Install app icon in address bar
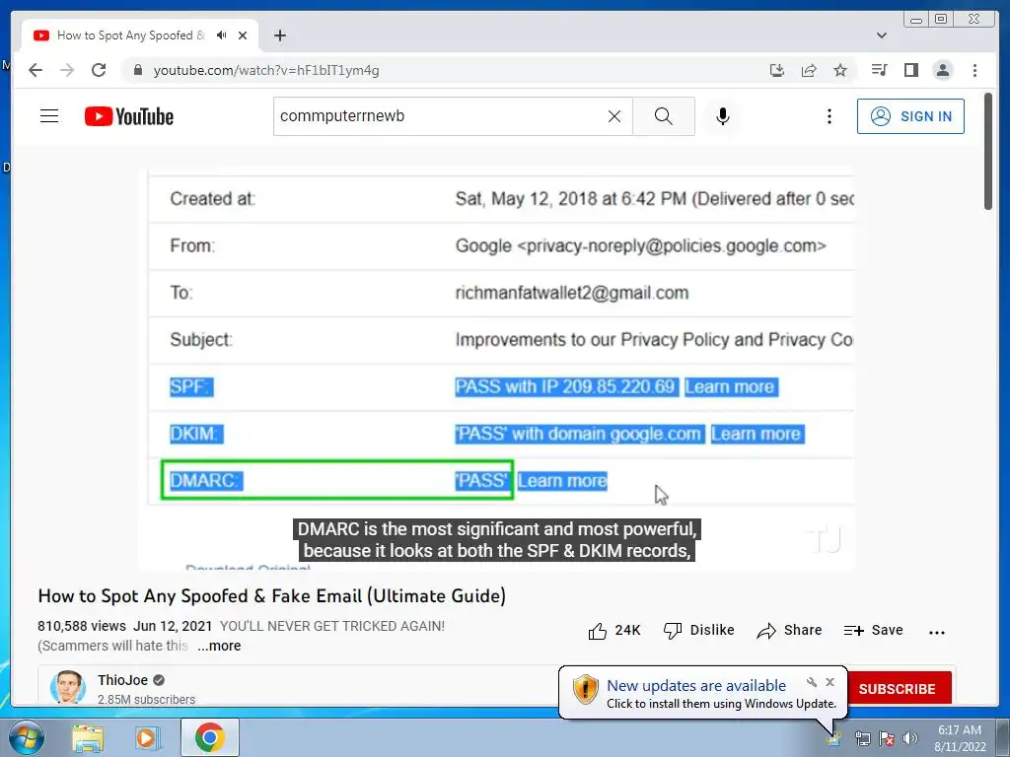 click(x=777, y=70)
